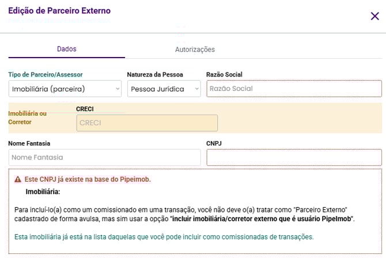386x259 pixels.
Task: Click the red warning triangle icon
Action: (18, 180)
